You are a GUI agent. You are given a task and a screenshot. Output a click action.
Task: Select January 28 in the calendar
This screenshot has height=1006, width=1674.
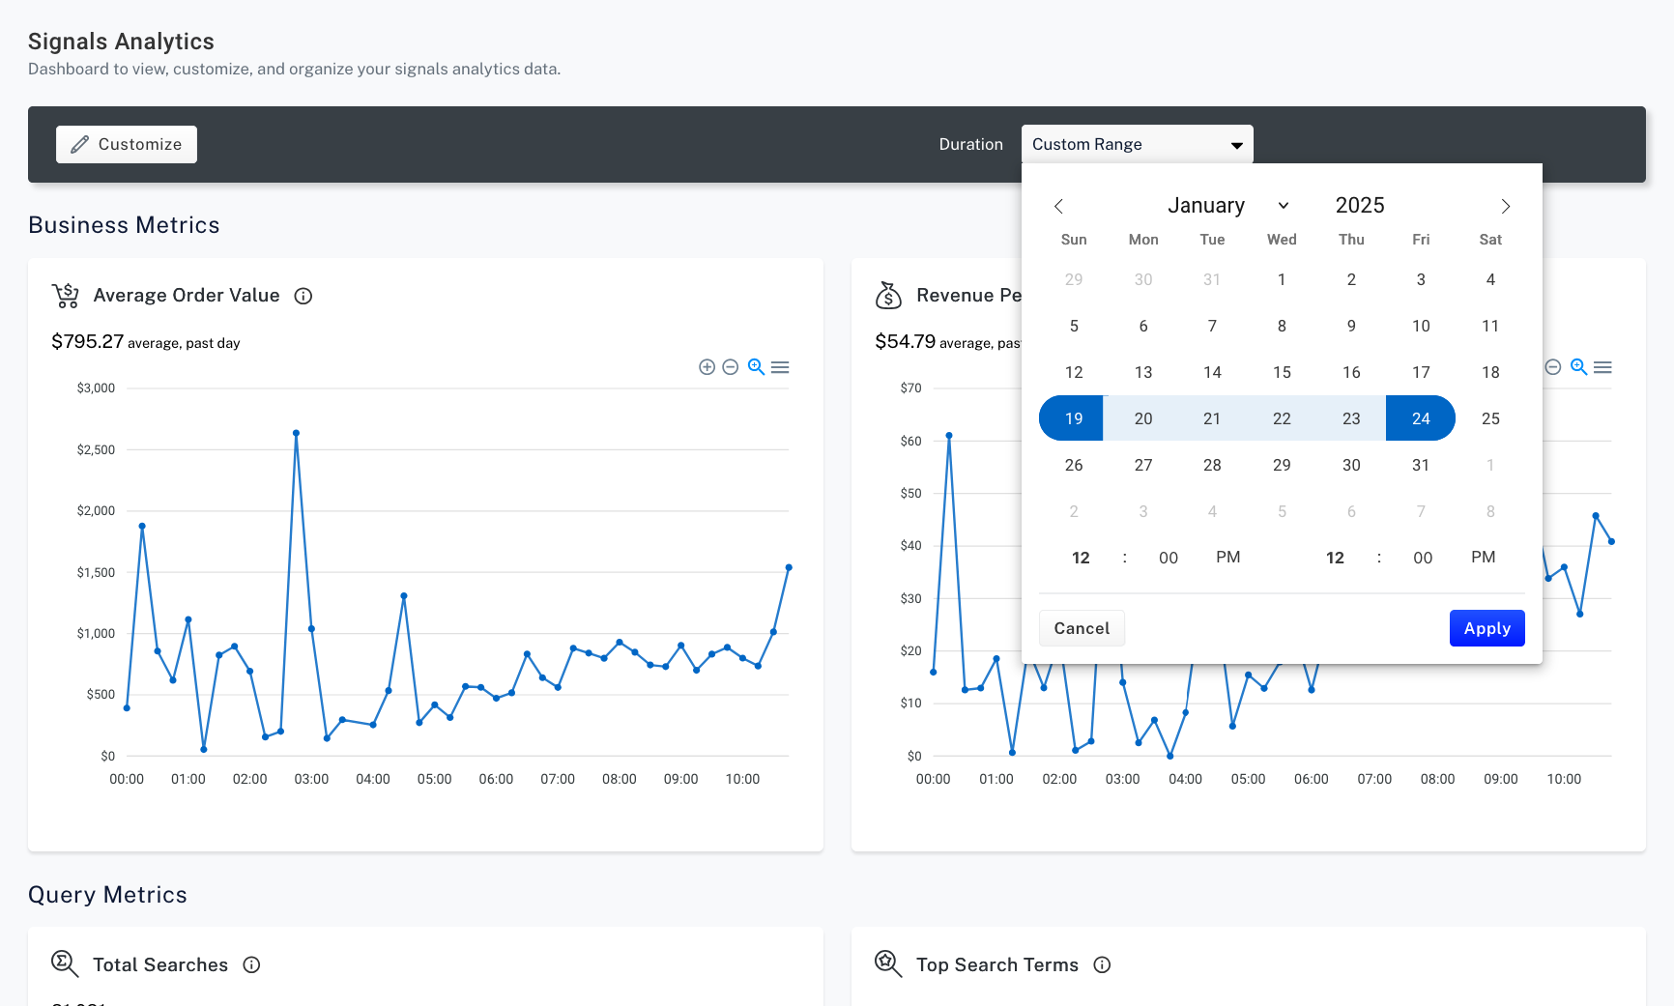1212,465
